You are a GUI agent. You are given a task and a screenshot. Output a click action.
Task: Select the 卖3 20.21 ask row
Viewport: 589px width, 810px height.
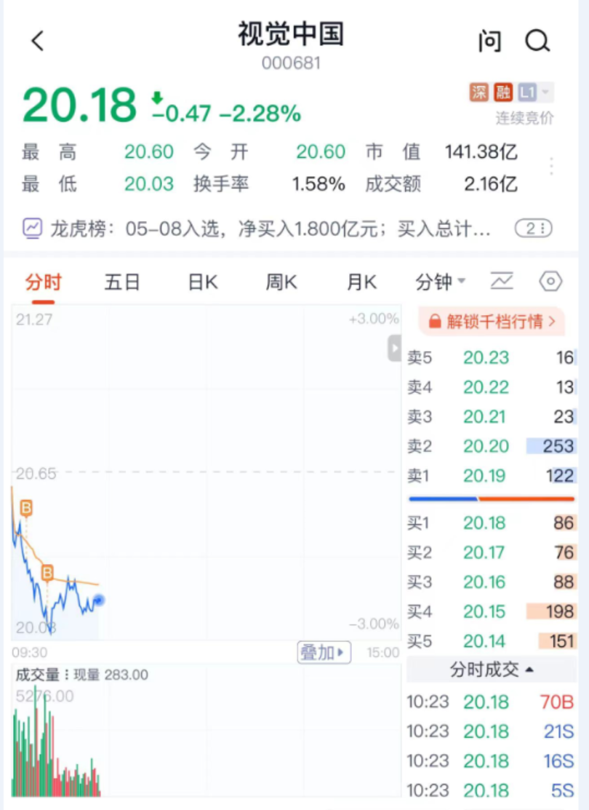click(491, 416)
